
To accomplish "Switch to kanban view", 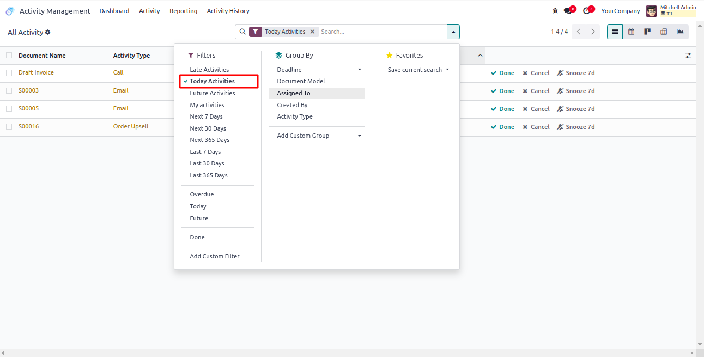I will tap(647, 32).
